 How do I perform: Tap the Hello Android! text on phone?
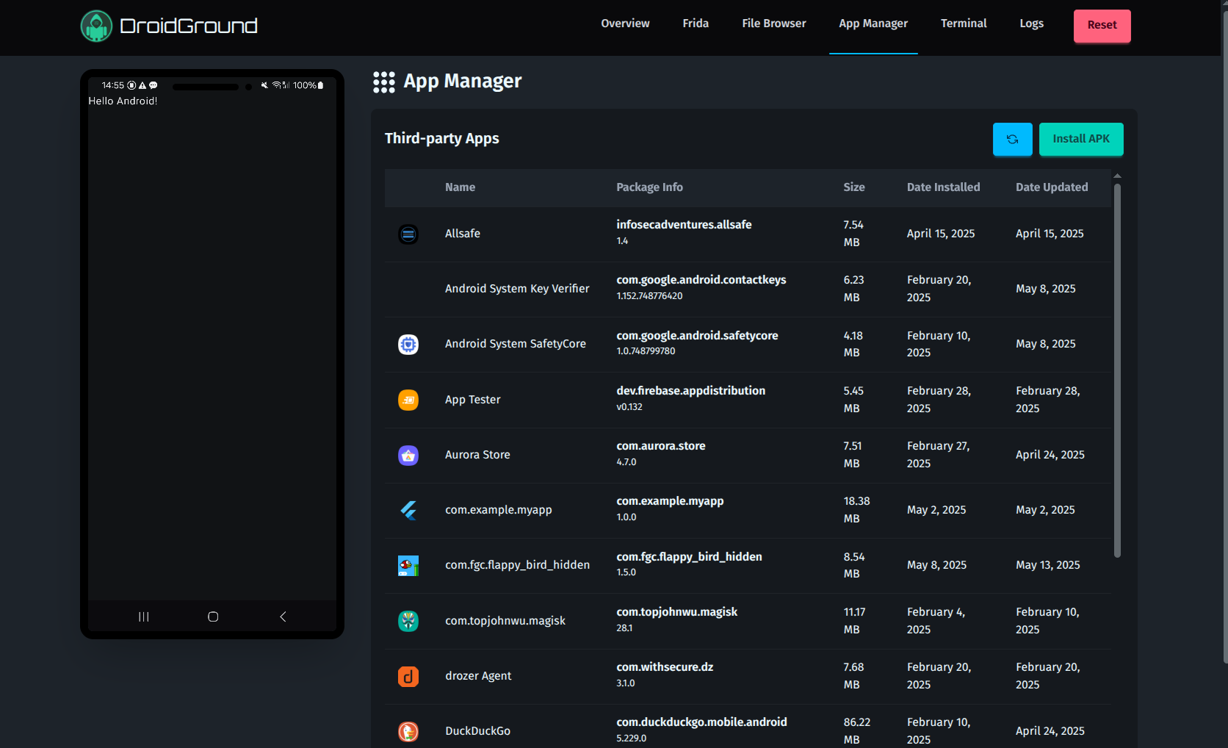[x=123, y=101]
